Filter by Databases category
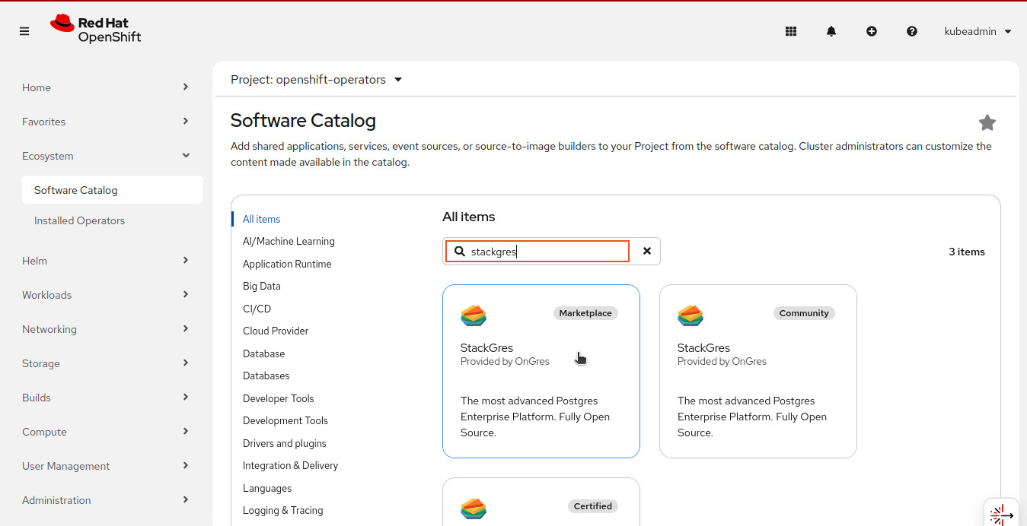The width and height of the screenshot is (1027, 526). coord(266,375)
